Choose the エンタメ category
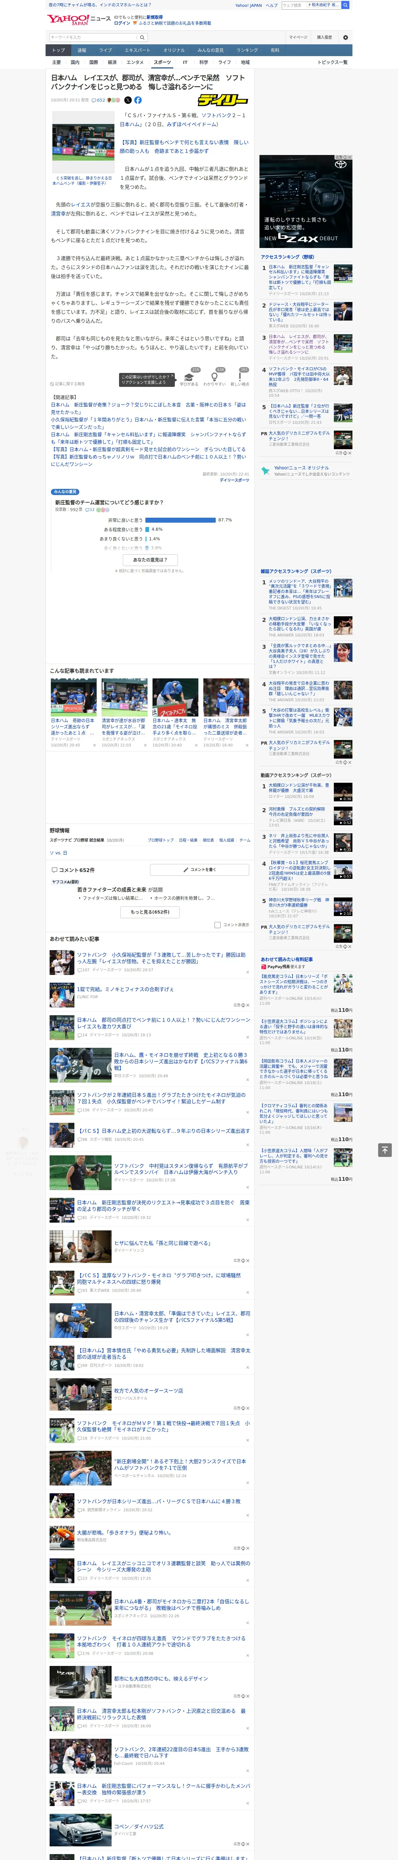This screenshot has width=398, height=1860. click(135, 62)
